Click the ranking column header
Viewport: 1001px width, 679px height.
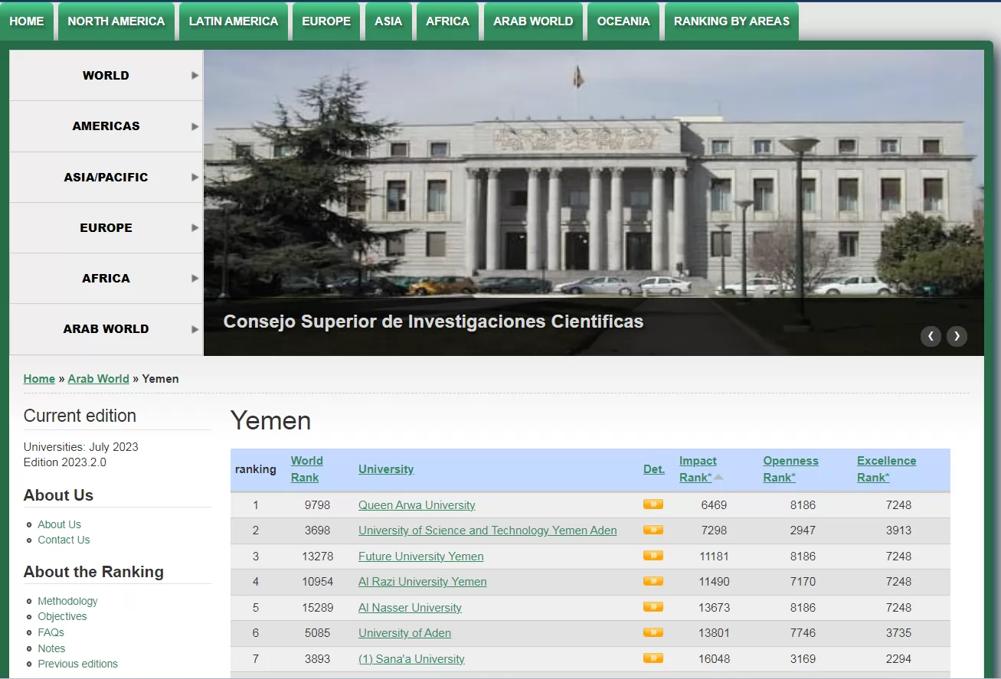pos(256,469)
